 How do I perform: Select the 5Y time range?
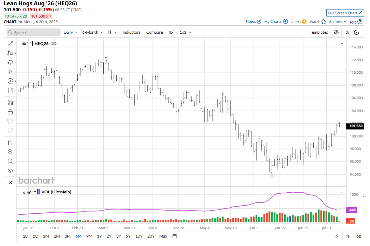[128, 236]
